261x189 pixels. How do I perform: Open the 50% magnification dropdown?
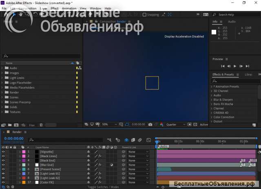(109, 124)
